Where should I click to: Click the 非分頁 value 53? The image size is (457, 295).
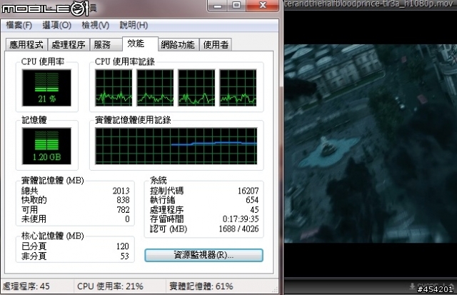pos(125,256)
